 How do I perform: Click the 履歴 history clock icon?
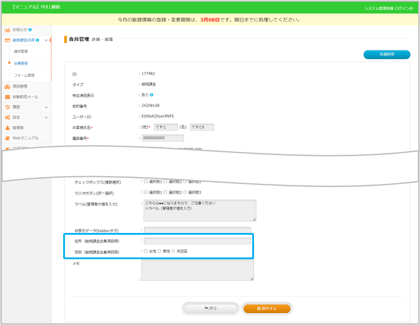coord(7,107)
